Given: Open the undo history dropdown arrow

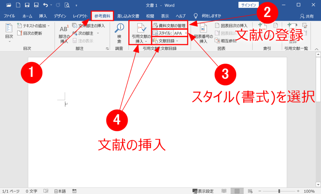Looking at the screenshot, I should 51,5.
